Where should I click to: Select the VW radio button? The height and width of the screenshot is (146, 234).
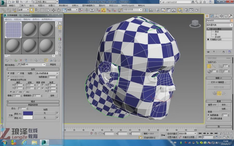(x=17, y=92)
